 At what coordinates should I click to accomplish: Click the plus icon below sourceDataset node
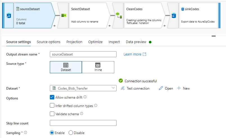54,26
